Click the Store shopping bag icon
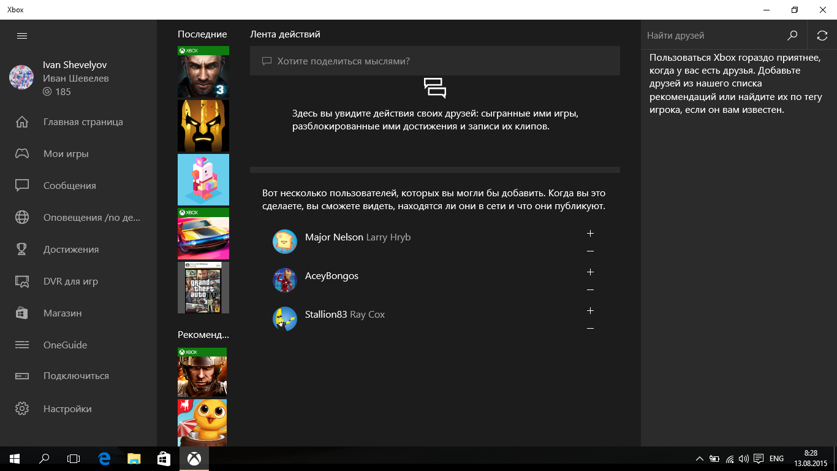The image size is (837, 471). pos(22,313)
